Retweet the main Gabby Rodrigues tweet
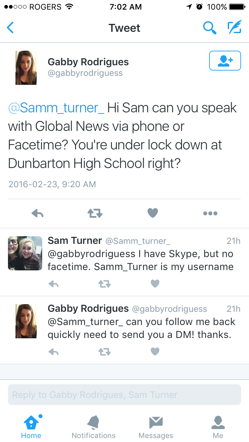The image size is (249, 442). click(95, 213)
